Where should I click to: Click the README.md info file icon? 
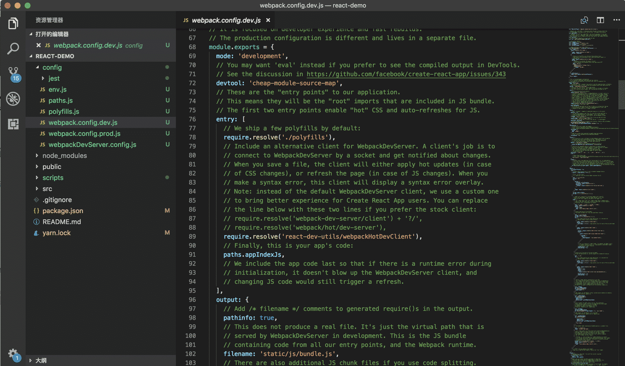point(36,222)
